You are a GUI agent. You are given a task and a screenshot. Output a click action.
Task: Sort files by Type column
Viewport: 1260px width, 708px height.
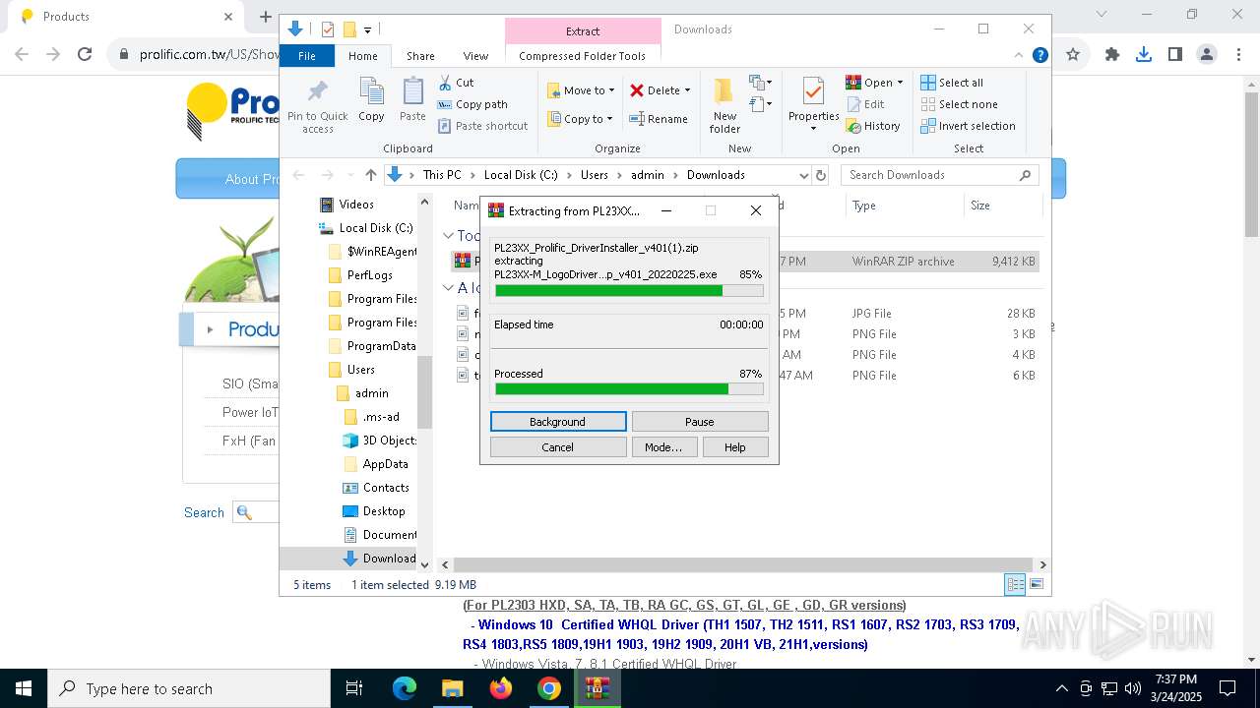click(x=904, y=206)
